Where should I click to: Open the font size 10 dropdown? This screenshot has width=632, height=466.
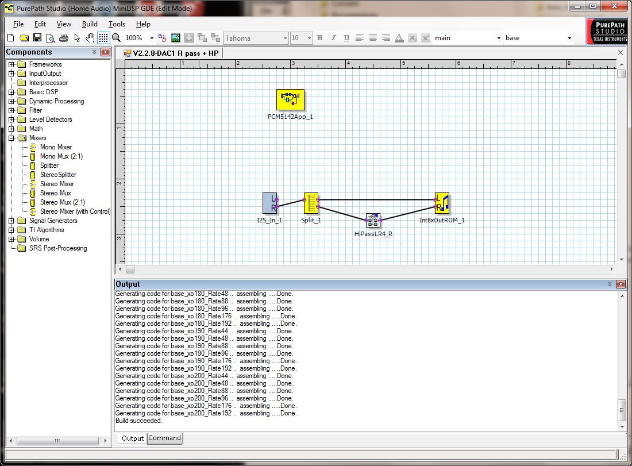point(309,38)
